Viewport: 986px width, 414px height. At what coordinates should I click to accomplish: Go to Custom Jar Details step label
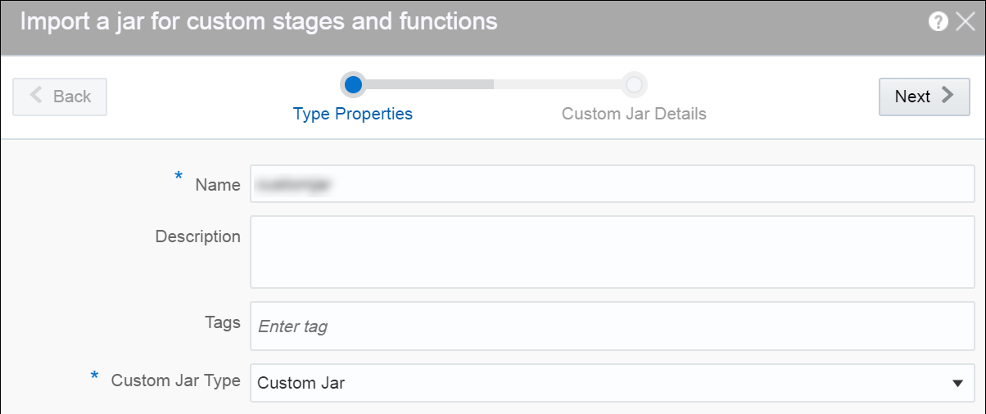[x=634, y=114]
